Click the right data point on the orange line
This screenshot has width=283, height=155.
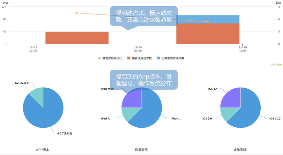(208, 22)
